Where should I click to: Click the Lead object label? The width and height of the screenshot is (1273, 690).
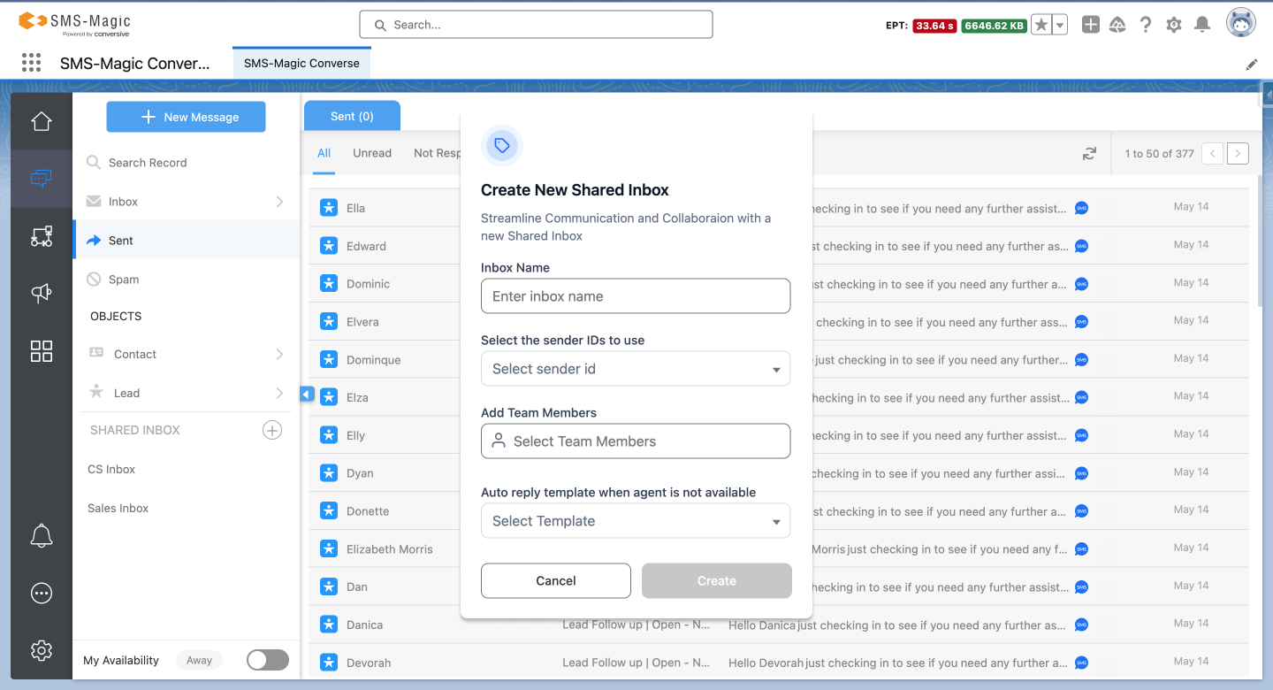pos(127,393)
